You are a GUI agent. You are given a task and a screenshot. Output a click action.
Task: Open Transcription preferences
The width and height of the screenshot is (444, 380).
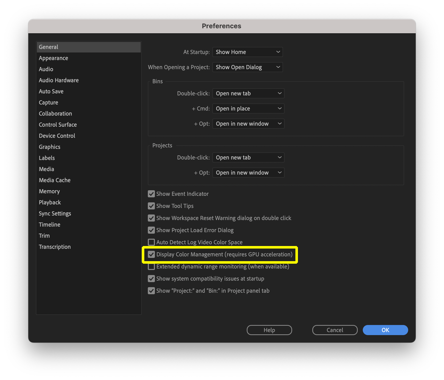(x=89, y=247)
